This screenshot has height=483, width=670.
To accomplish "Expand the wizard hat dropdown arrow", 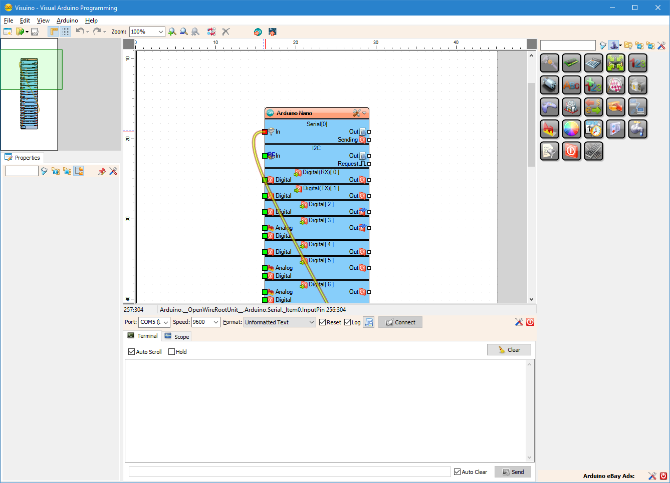I will [620, 46].
